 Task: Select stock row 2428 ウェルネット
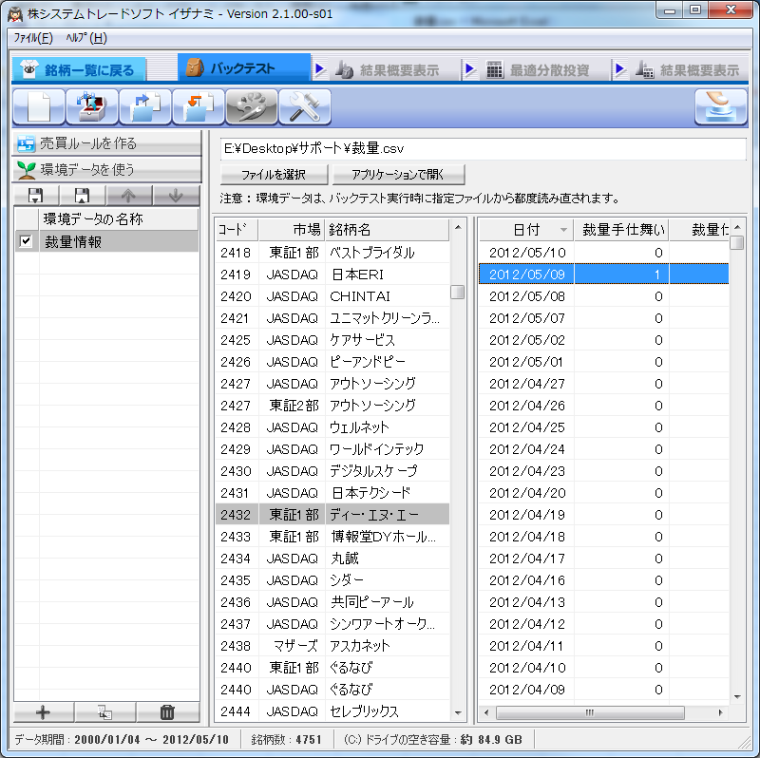coord(332,427)
